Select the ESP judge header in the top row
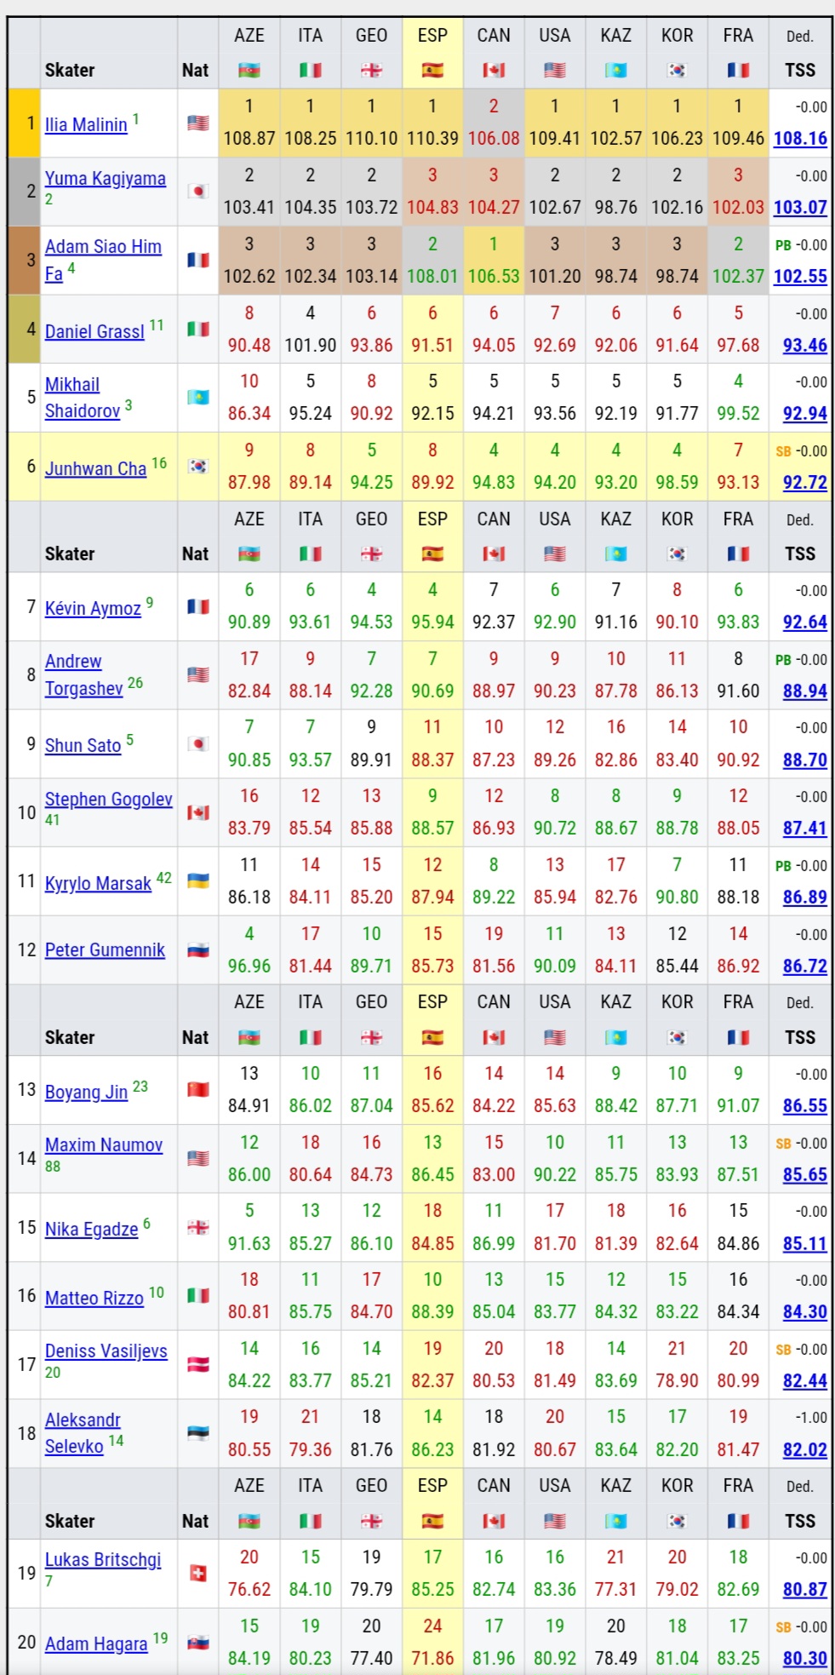Viewport: 835px width, 1675px height. tap(432, 36)
